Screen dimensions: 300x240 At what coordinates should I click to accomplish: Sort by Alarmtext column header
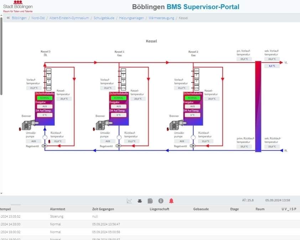tap(58, 209)
